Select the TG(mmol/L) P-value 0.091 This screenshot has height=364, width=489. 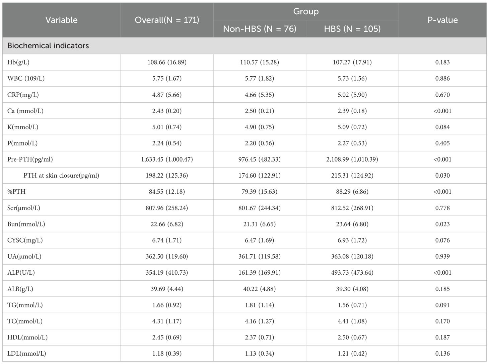coord(442,305)
